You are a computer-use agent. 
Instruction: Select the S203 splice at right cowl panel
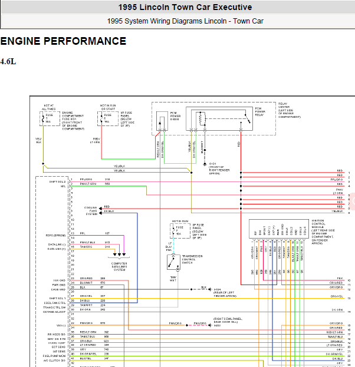[210, 325]
